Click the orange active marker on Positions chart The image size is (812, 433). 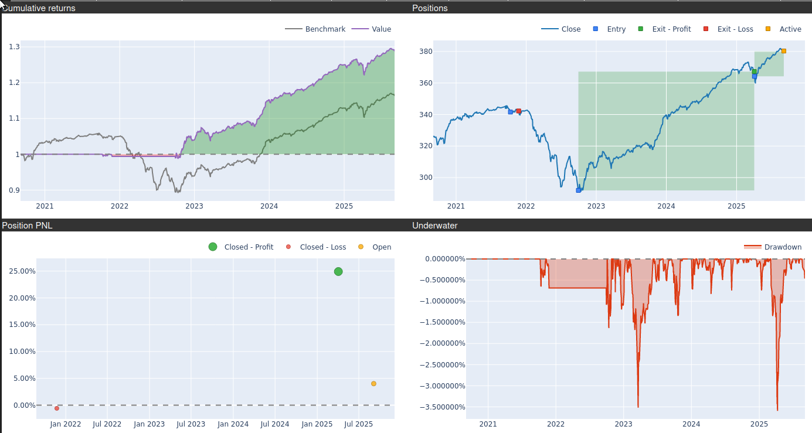(x=783, y=51)
